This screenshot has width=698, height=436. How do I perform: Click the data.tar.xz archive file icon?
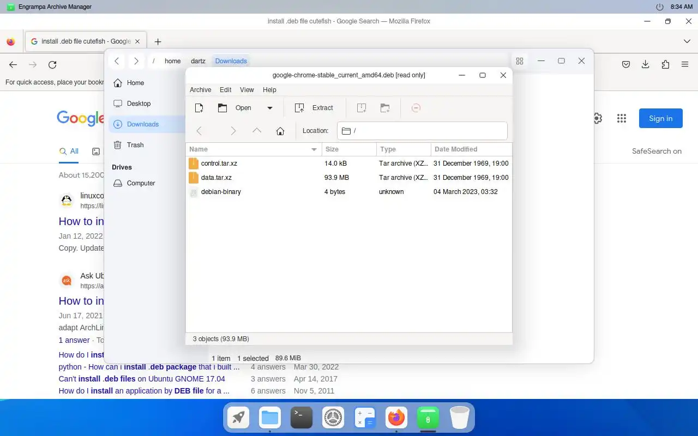[x=193, y=178]
